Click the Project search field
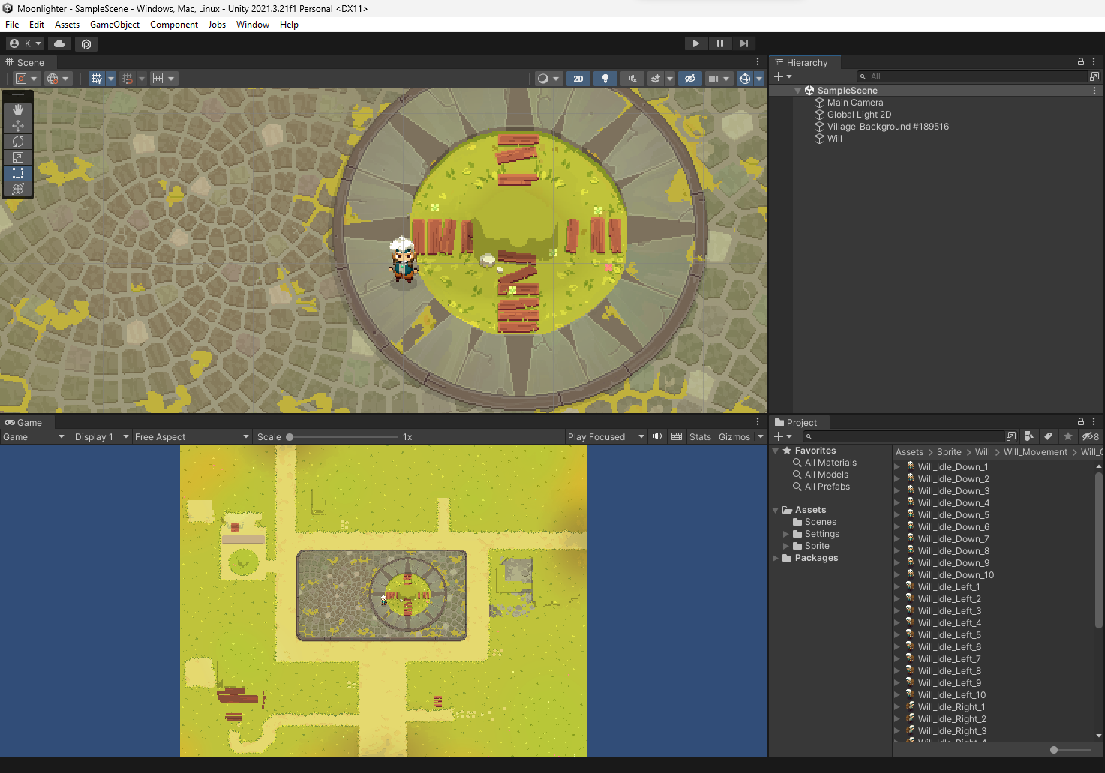1105x773 pixels. (x=903, y=436)
